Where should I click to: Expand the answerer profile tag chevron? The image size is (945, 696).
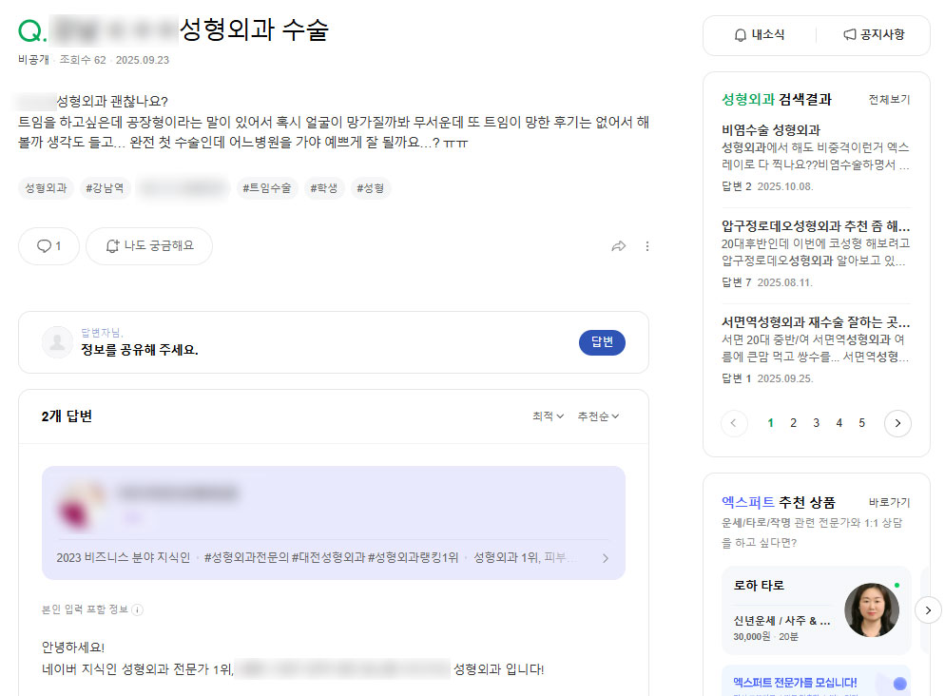point(606,558)
